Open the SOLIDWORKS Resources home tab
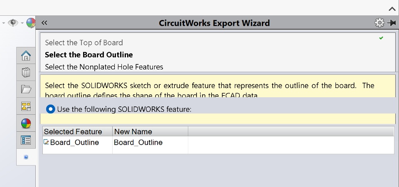Screen dimensions: 399x187 point(26,56)
